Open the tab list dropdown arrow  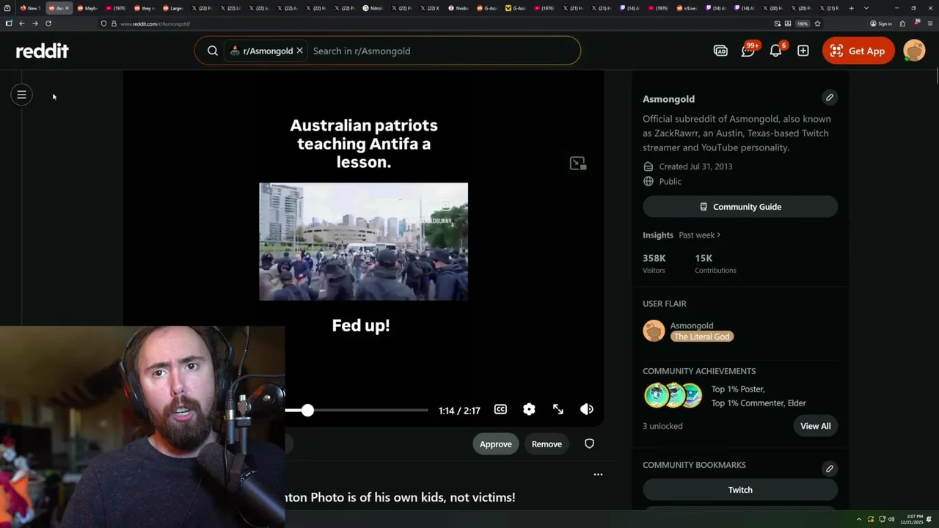866,8
